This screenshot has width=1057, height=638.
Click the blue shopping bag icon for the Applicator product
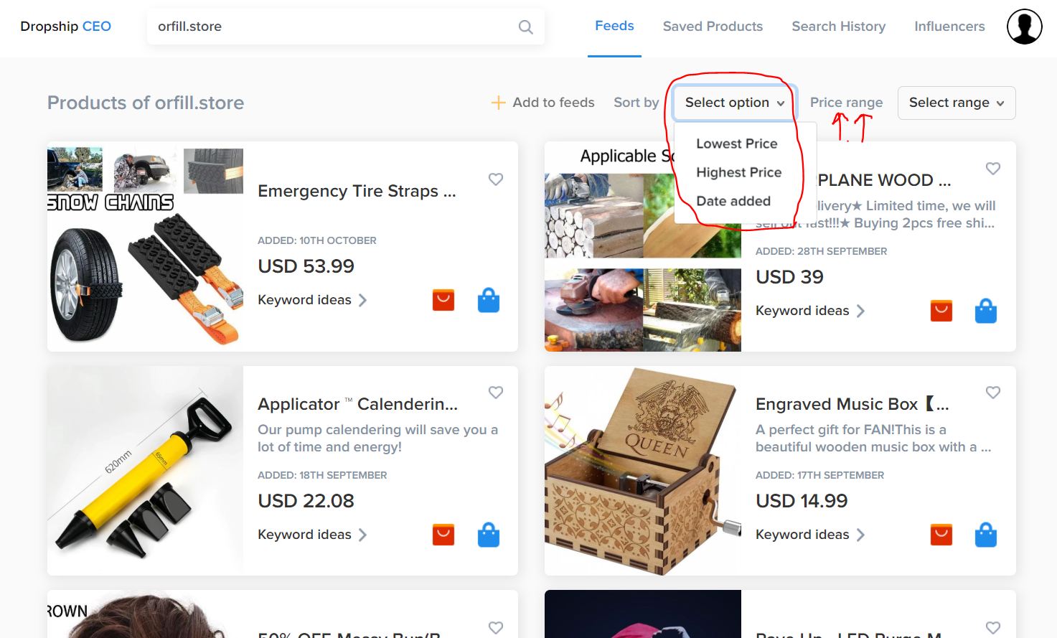coord(489,535)
